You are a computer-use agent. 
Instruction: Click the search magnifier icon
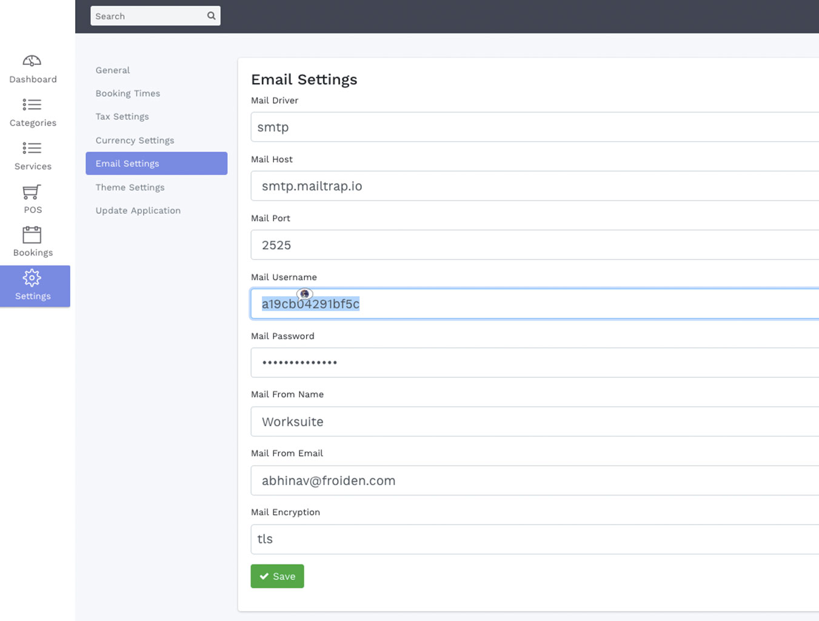pos(211,16)
